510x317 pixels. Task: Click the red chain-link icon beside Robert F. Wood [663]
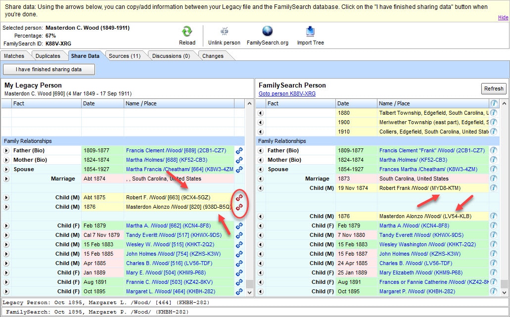coord(239,197)
